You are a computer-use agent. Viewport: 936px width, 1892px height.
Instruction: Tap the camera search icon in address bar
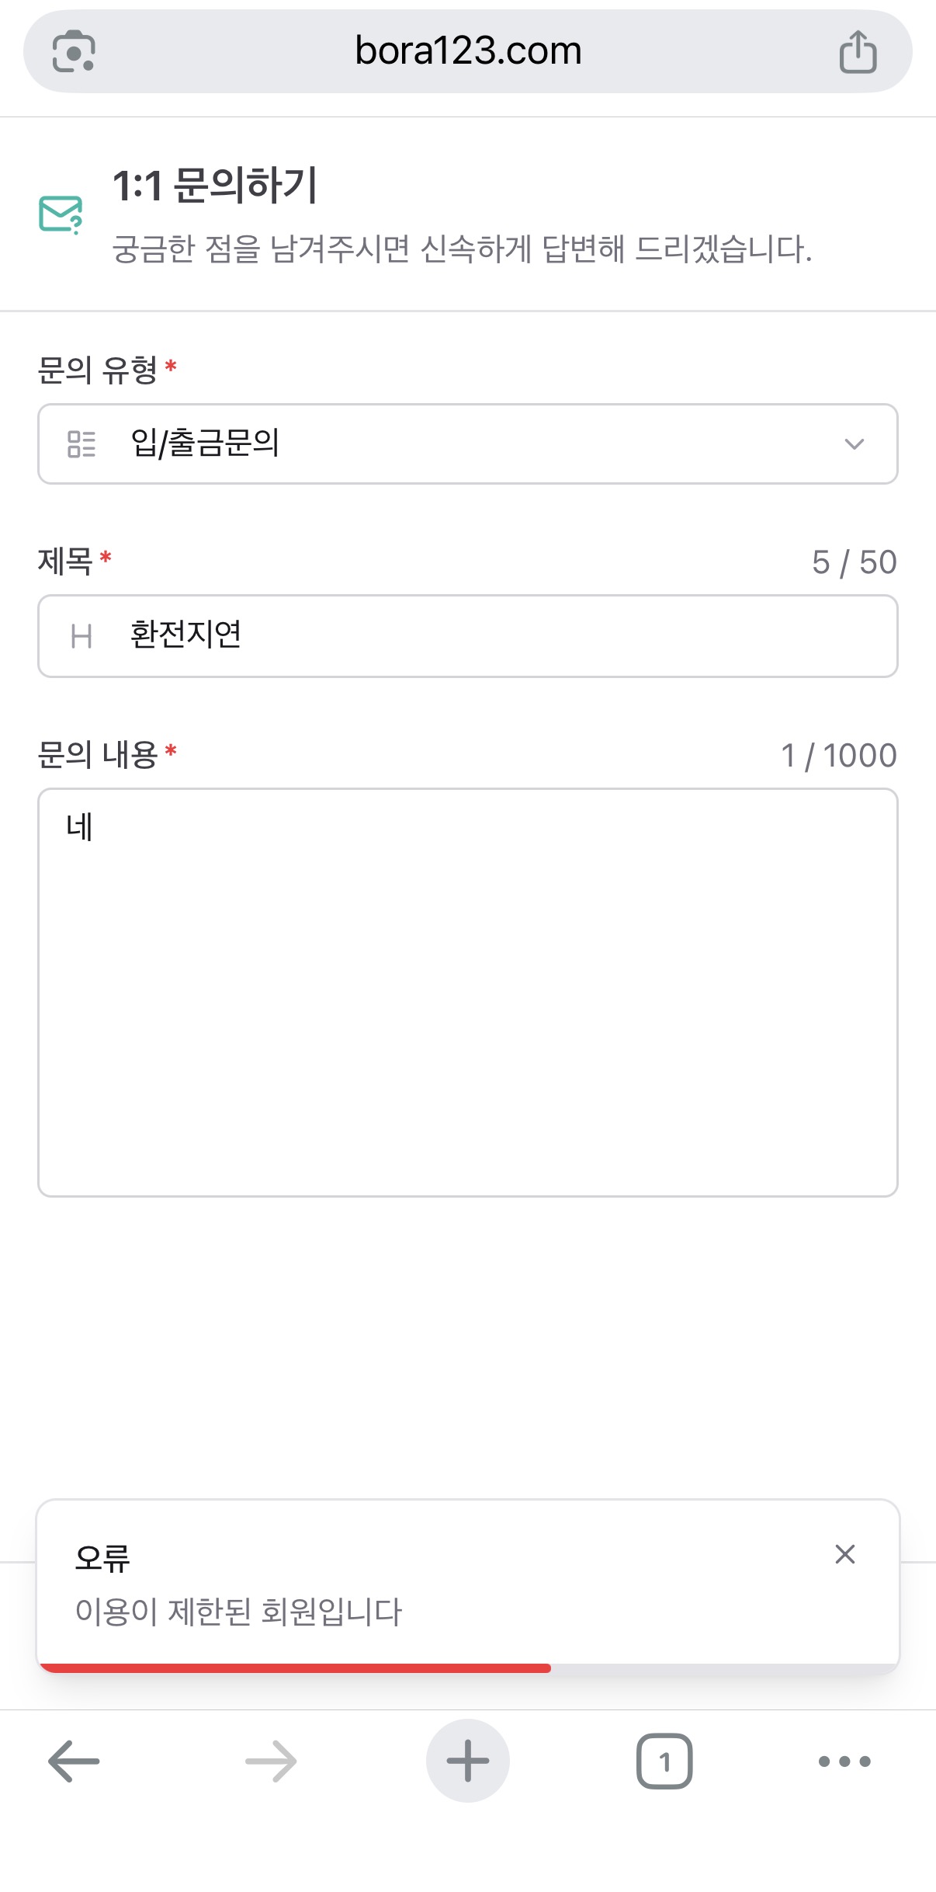74,51
